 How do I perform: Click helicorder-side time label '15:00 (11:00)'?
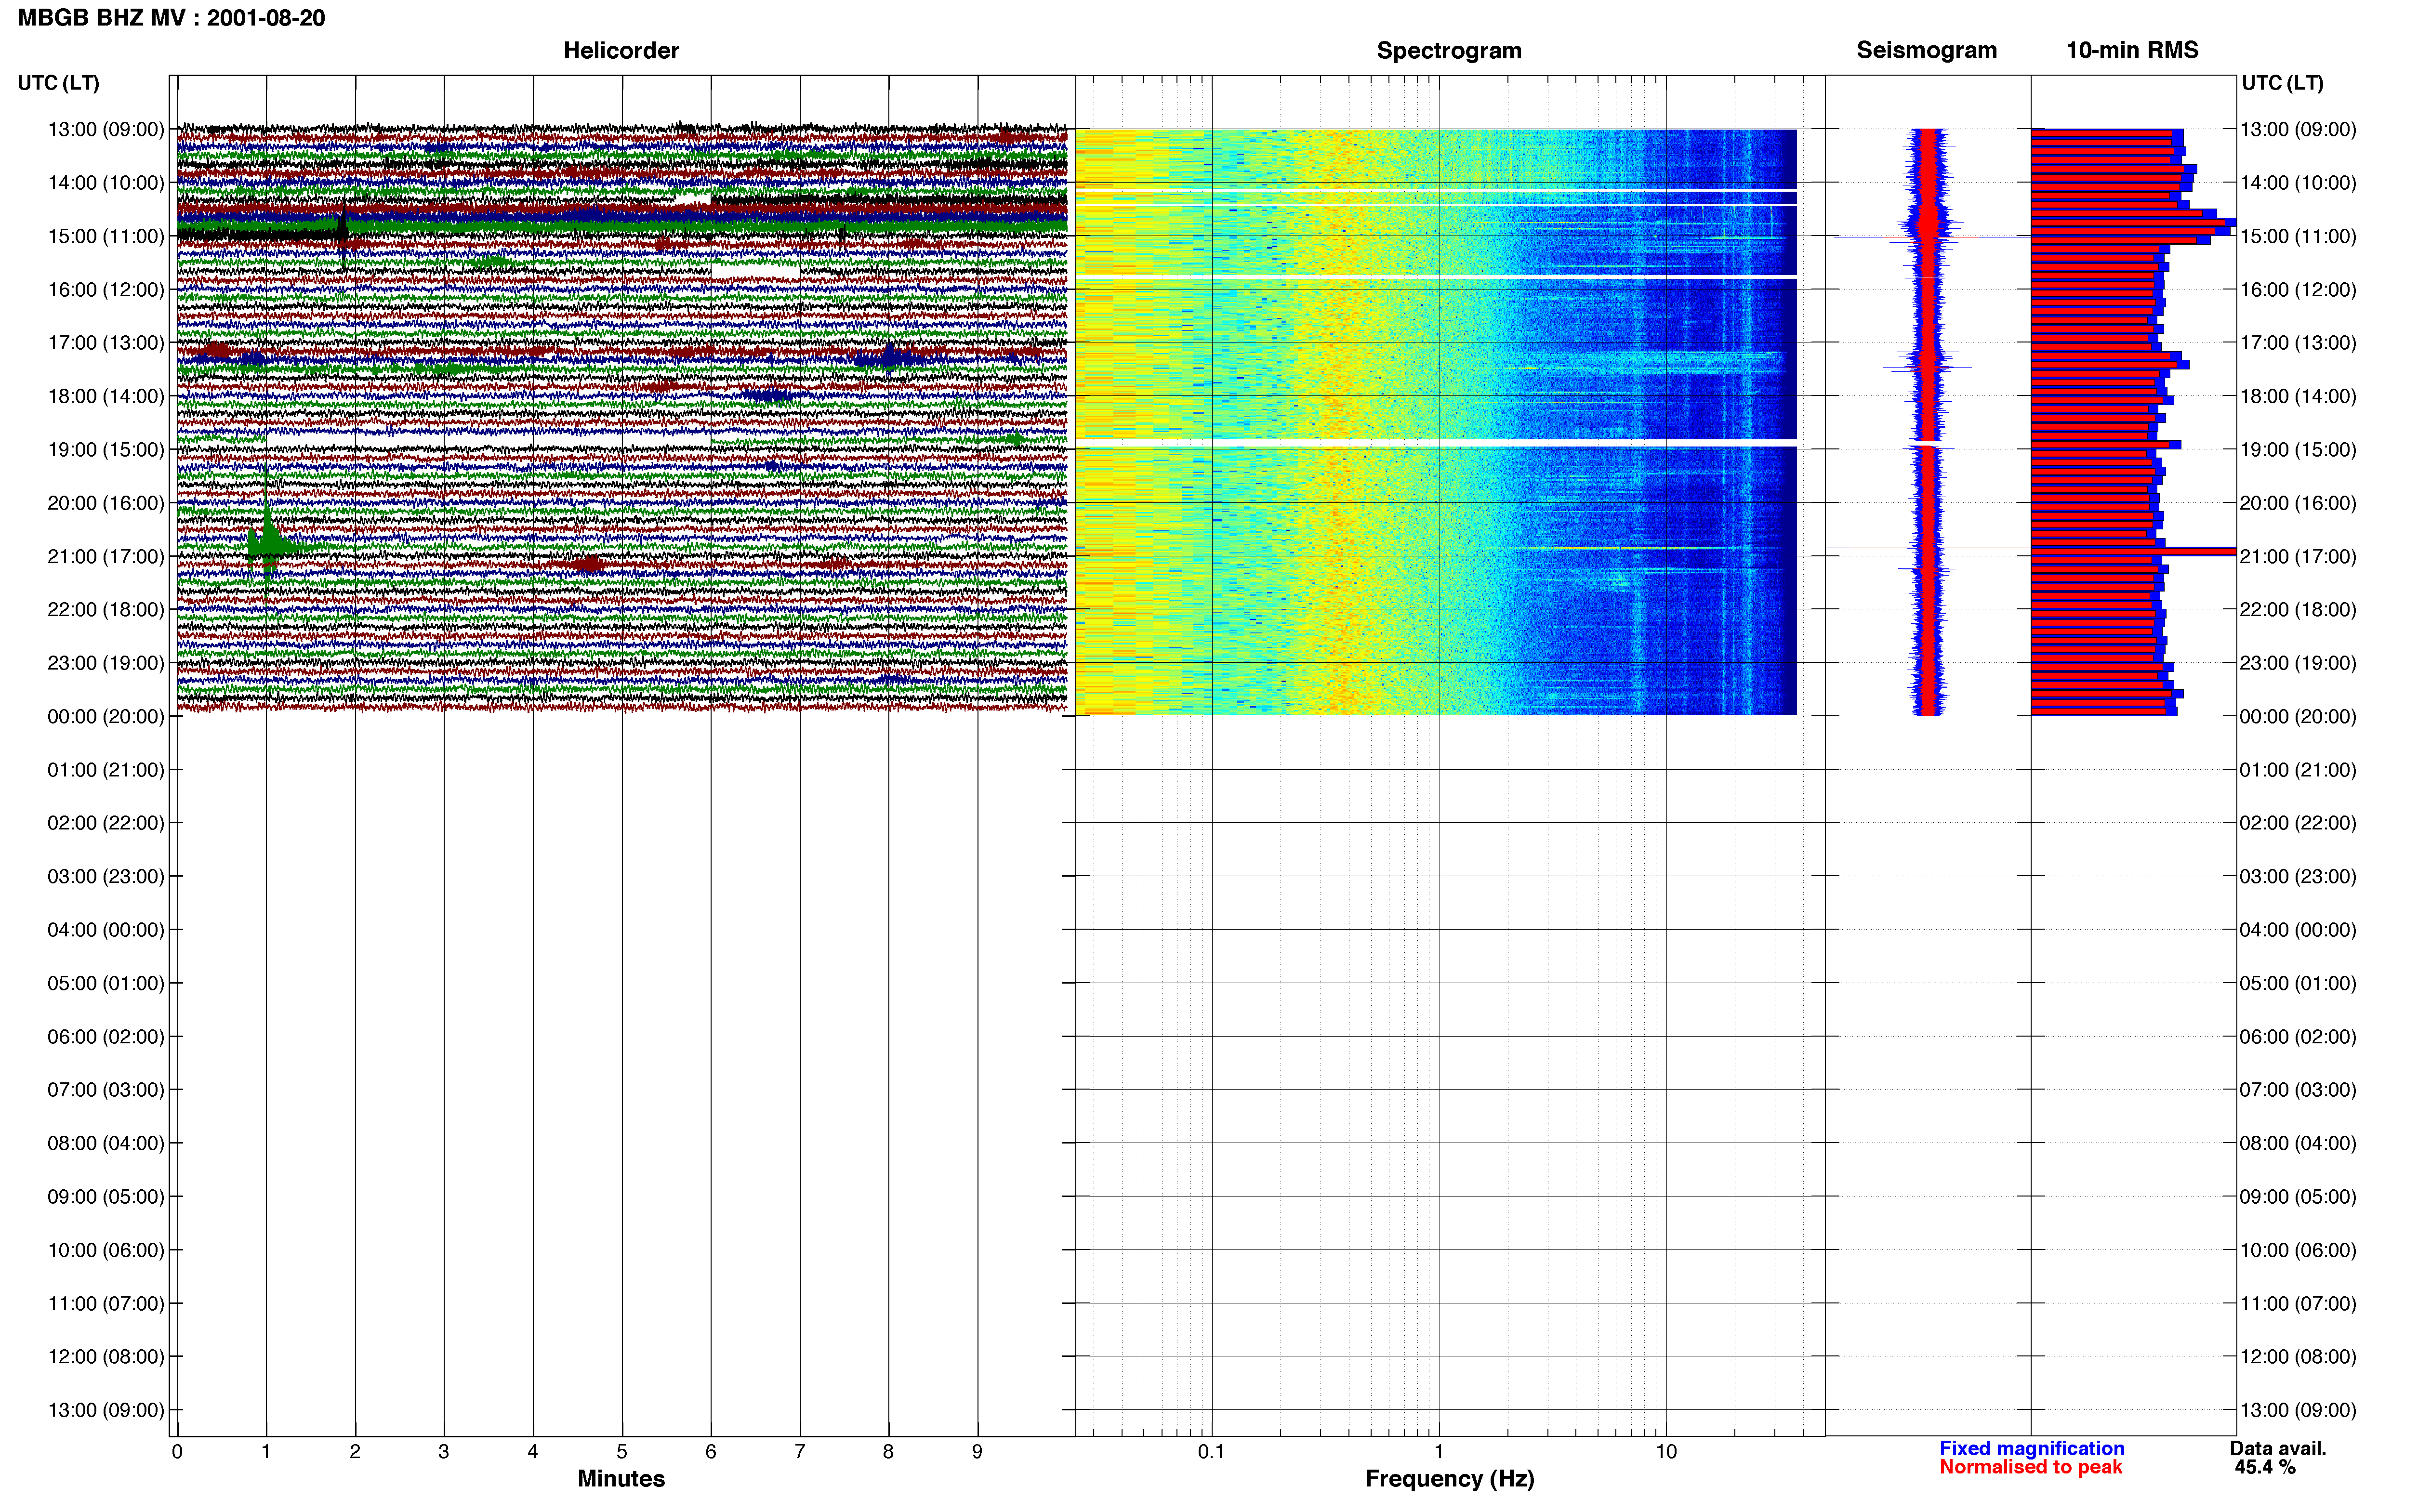(x=105, y=236)
